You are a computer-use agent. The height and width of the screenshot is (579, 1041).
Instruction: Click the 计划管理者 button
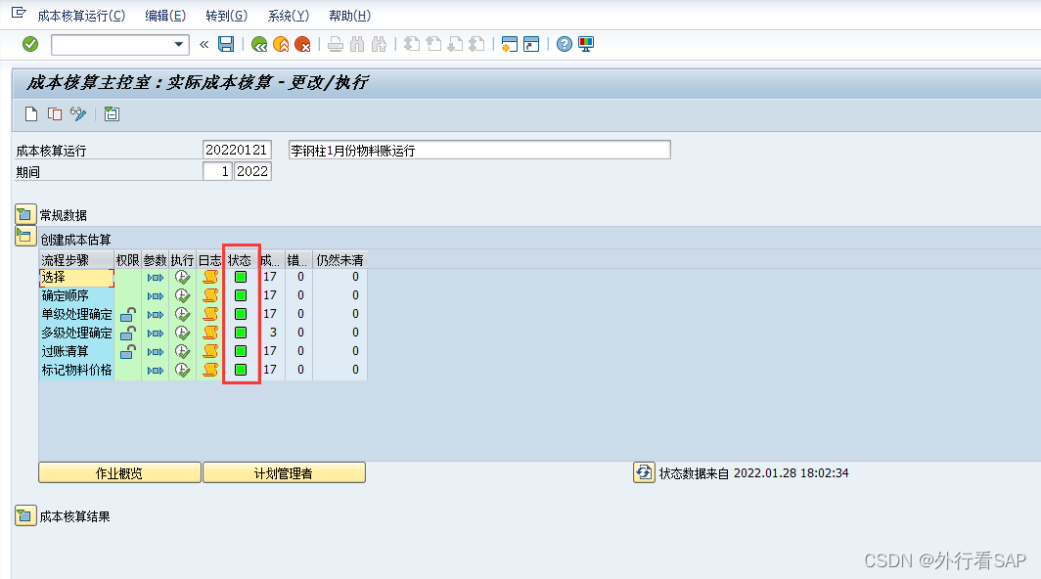pos(284,472)
